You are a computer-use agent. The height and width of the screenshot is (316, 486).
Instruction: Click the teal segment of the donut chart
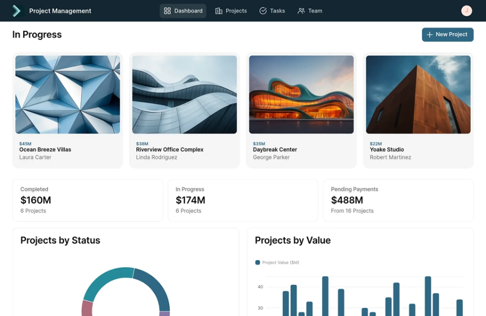[105, 281]
